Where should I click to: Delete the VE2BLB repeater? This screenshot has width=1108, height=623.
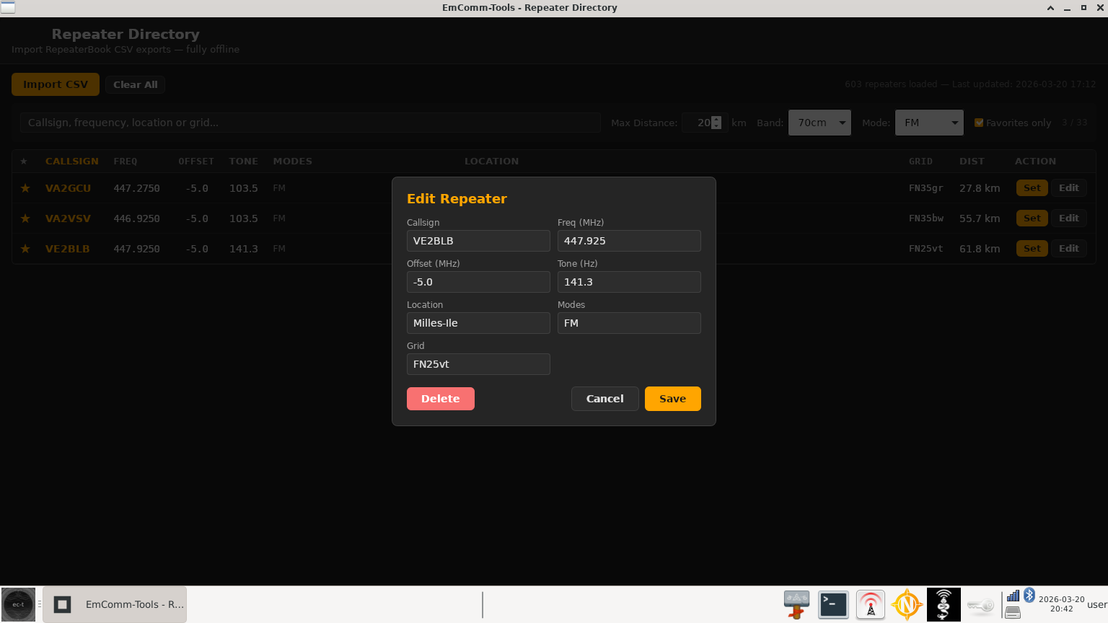[x=441, y=399]
